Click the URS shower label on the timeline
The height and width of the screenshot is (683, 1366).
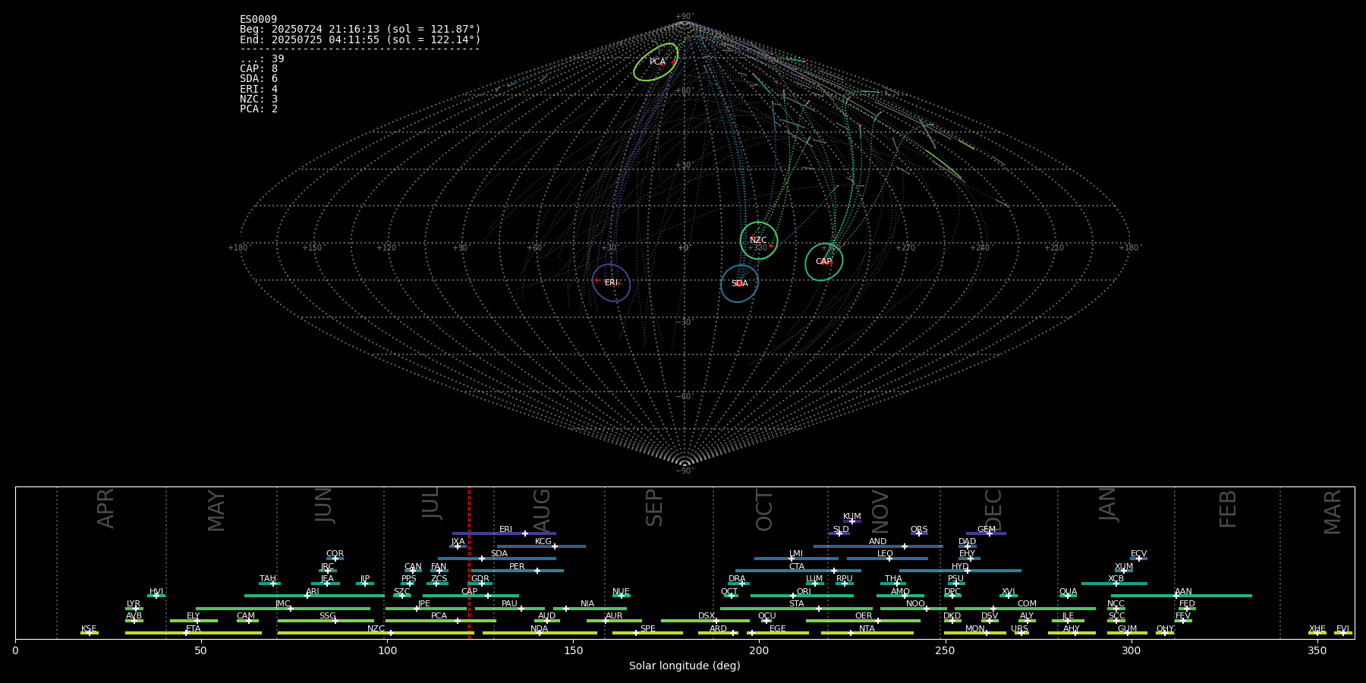1019,629
